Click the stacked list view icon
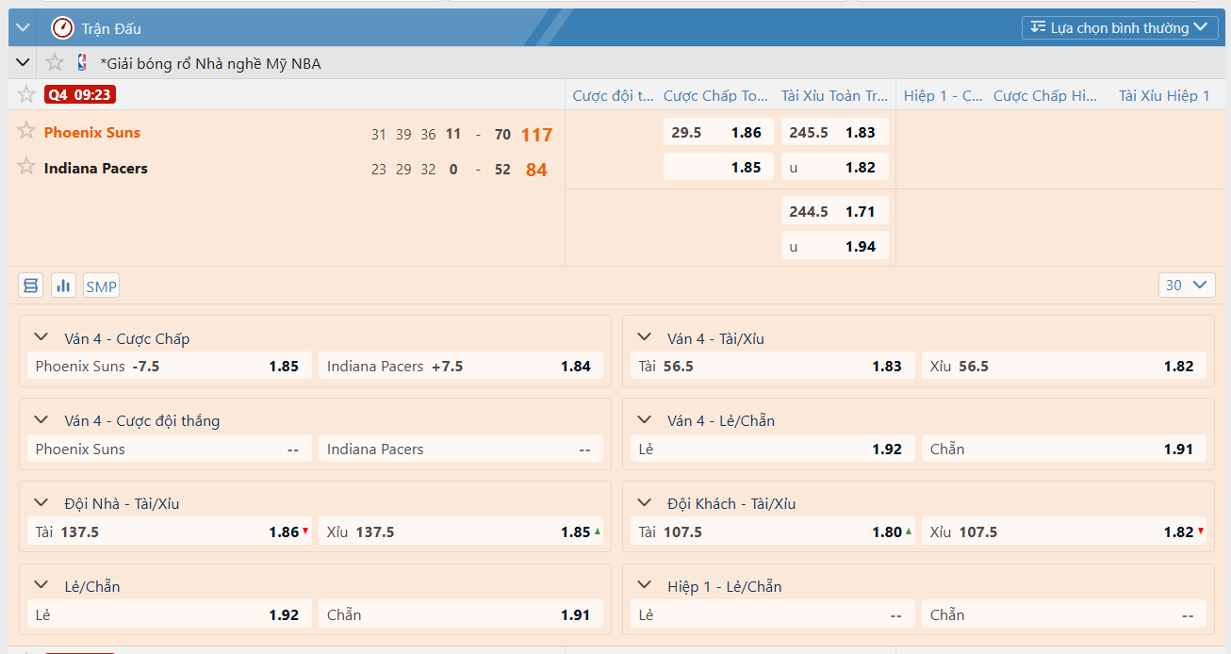The width and height of the screenshot is (1231, 654). click(31, 286)
